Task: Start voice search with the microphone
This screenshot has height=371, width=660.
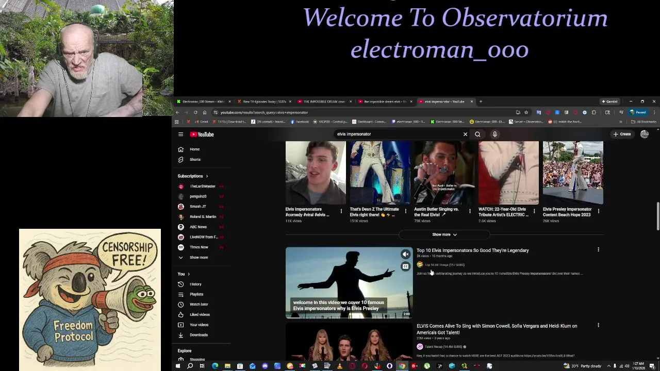Action: [494, 134]
